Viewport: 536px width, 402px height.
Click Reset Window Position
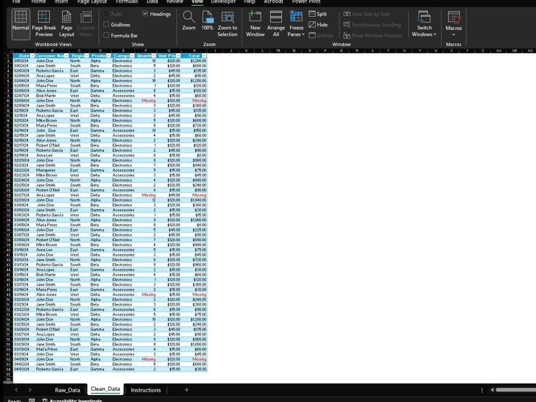coord(373,35)
